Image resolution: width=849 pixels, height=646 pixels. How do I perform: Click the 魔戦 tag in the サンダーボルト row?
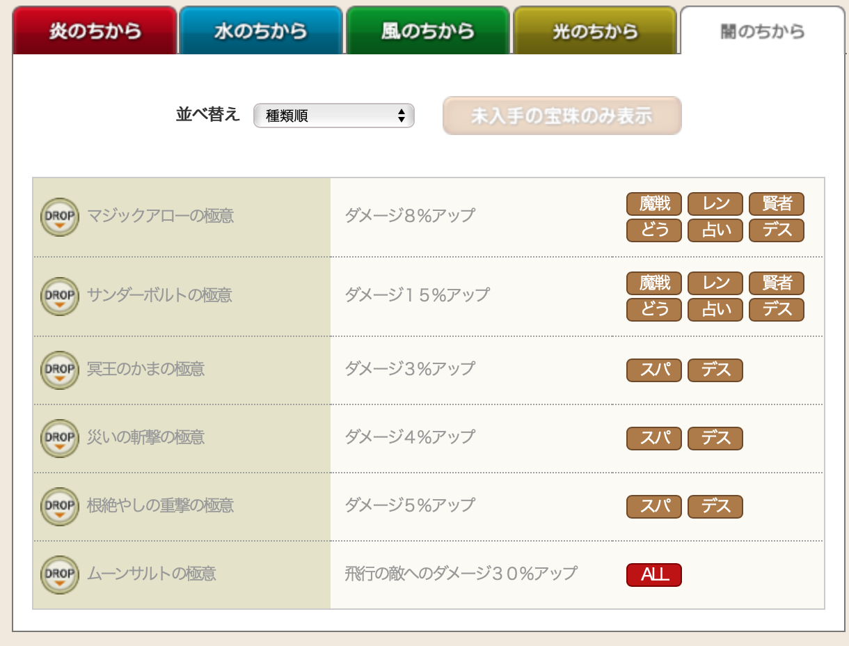[x=654, y=283]
